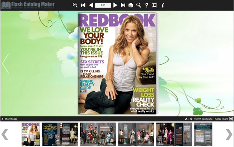Open the last single-page thumbnail
Screen dimensions: 234x147
tap(203, 134)
